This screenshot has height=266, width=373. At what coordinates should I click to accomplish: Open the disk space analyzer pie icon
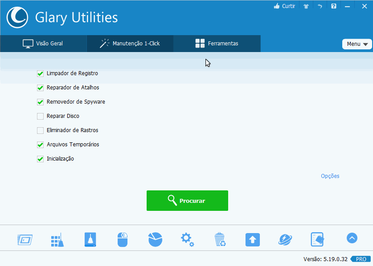coord(155,239)
